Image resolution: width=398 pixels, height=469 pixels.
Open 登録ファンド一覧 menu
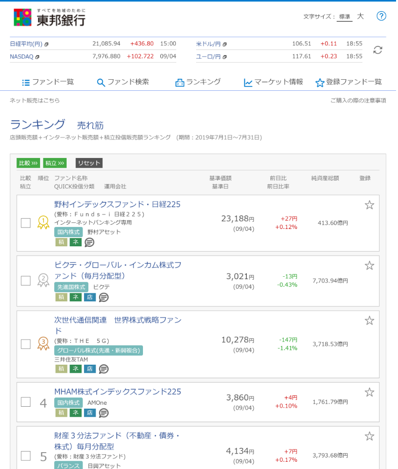click(x=349, y=82)
